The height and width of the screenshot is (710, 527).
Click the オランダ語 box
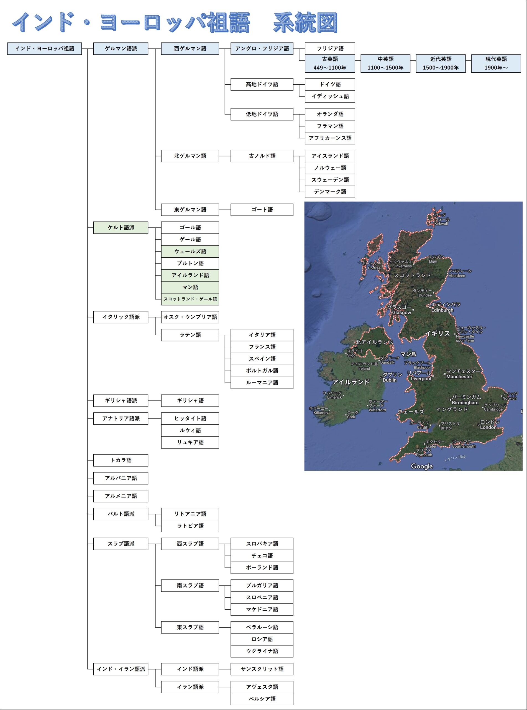(x=330, y=114)
